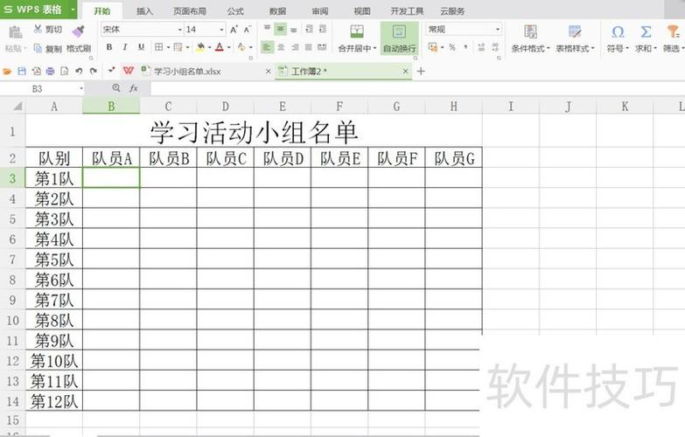Align text to bottom of cell
This screenshot has width=685, height=437.
click(294, 29)
